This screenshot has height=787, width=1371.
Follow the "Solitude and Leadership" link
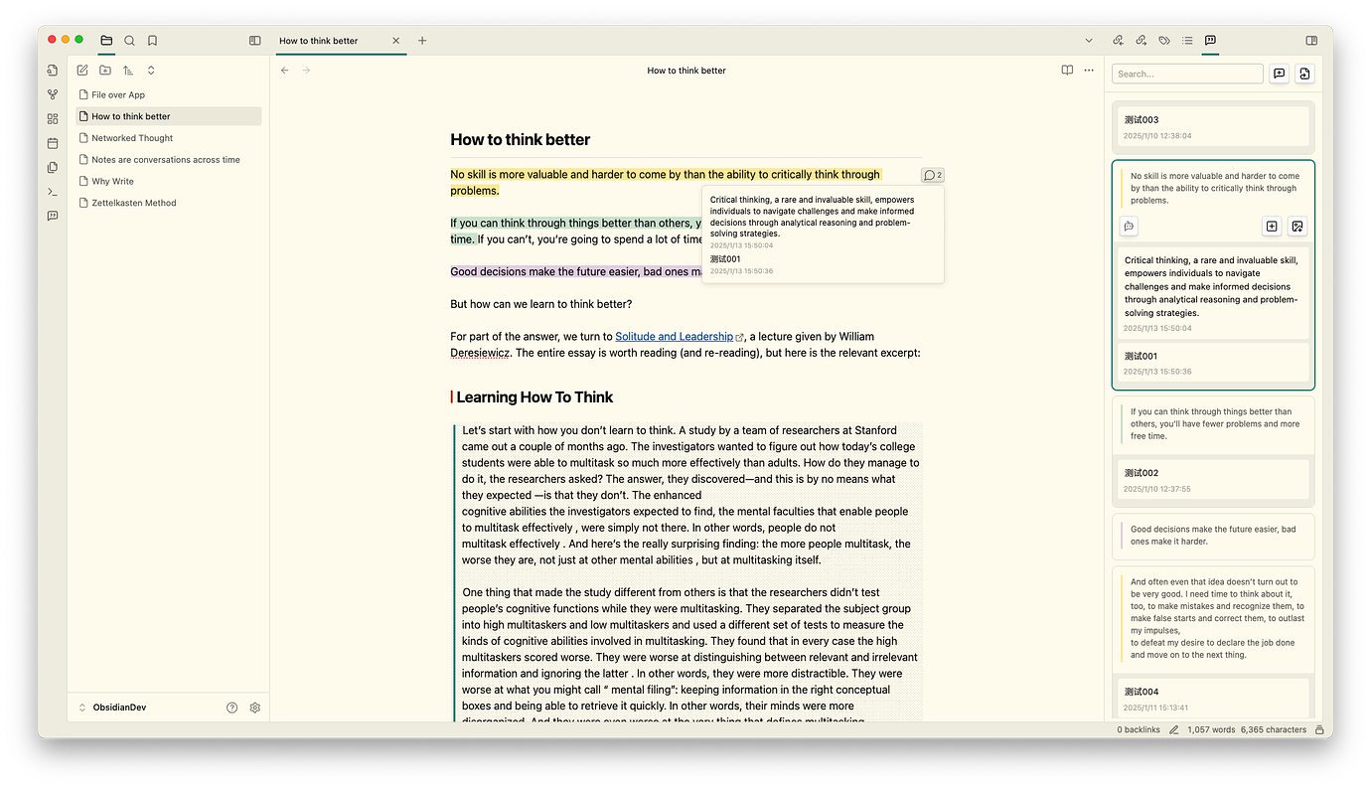(x=674, y=337)
